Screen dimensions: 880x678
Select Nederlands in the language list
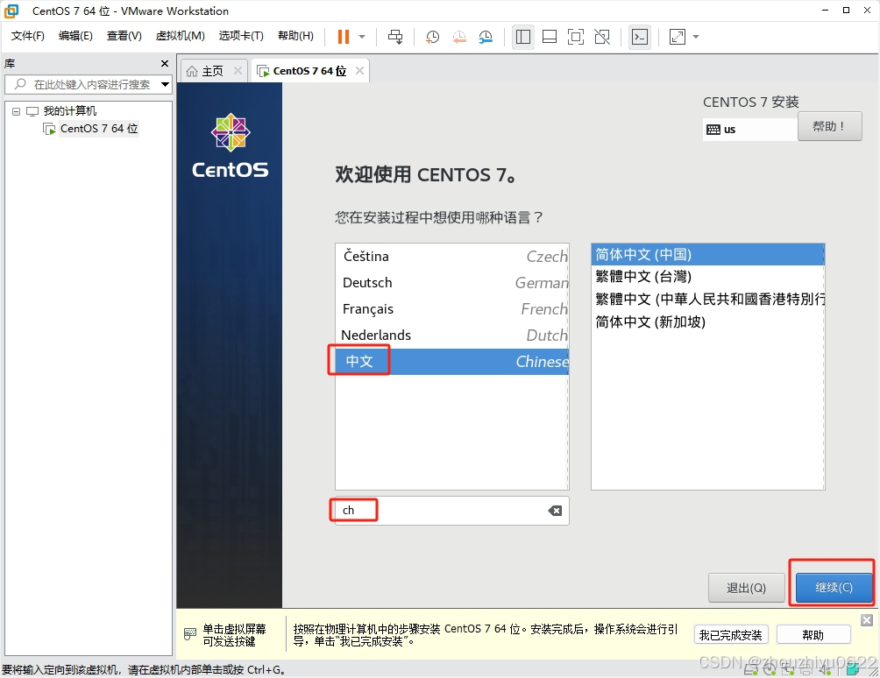point(452,335)
